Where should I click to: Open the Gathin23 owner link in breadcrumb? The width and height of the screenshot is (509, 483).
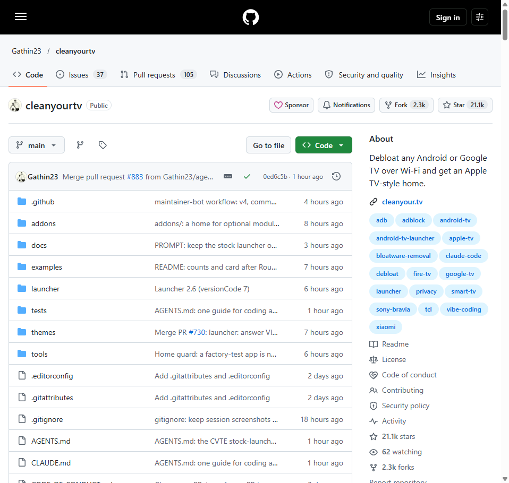click(26, 51)
